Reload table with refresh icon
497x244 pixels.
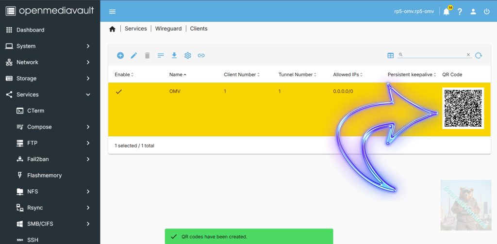pyautogui.click(x=479, y=56)
